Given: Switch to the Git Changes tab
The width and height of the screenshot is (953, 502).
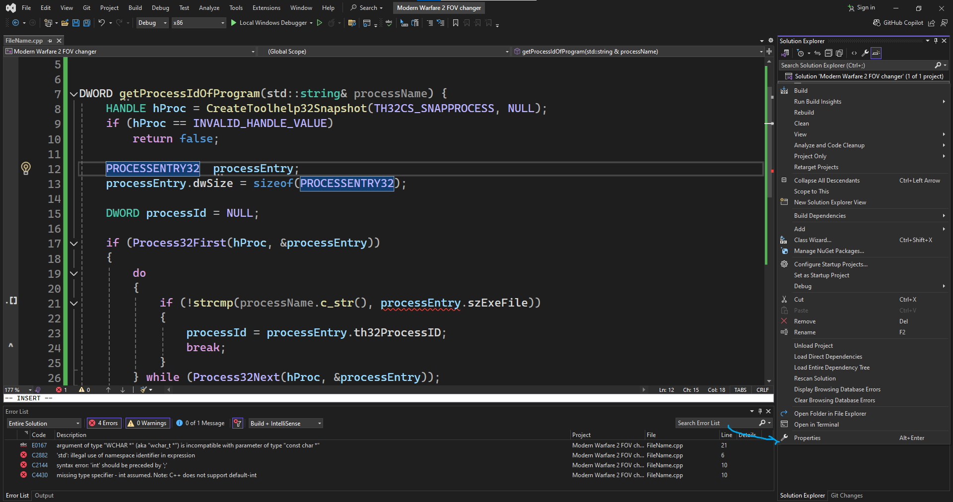Looking at the screenshot, I should pos(847,496).
